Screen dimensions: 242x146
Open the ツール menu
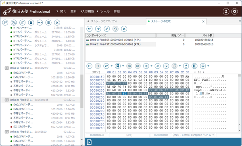point(103,11)
